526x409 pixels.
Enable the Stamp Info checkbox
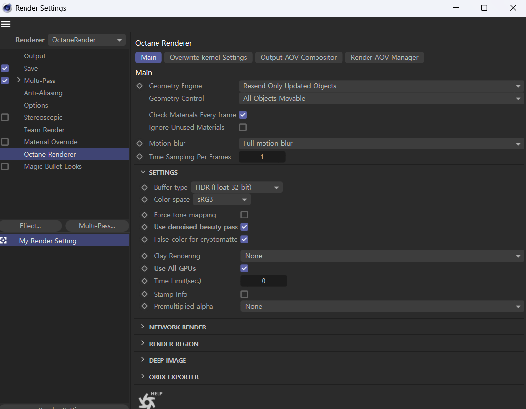coord(244,294)
